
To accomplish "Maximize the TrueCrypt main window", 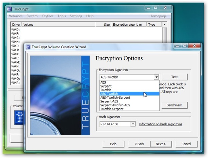I will (155, 8).
